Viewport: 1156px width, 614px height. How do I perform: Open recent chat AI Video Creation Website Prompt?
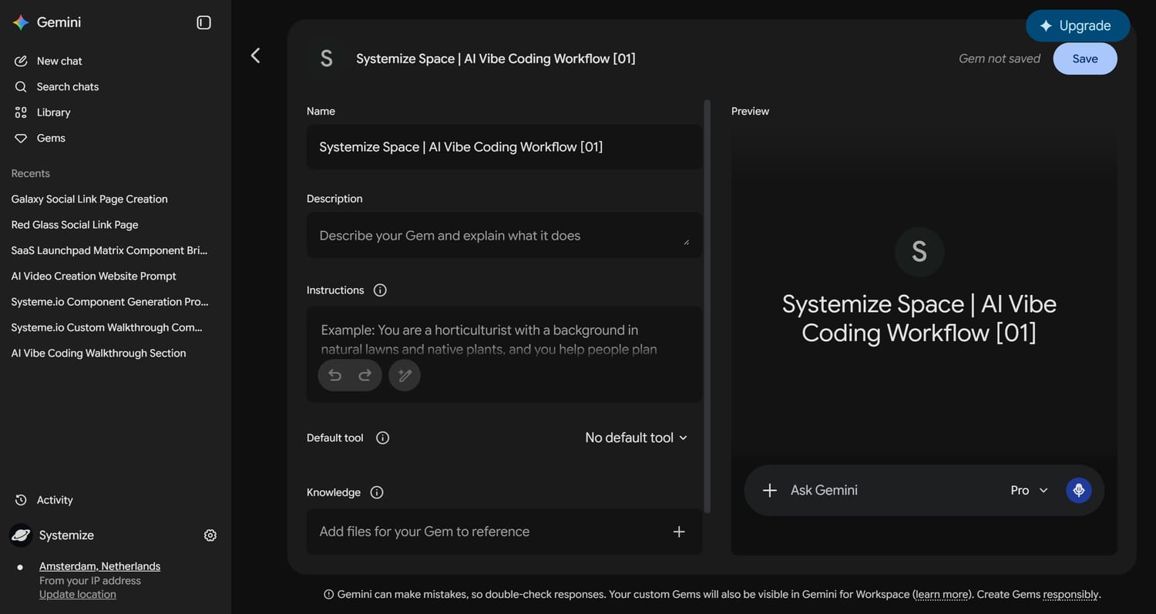94,276
